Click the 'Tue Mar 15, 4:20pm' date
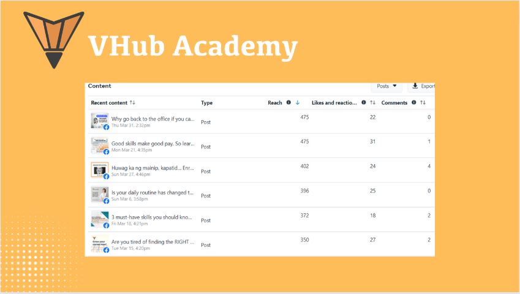520x294 pixels. click(130, 248)
